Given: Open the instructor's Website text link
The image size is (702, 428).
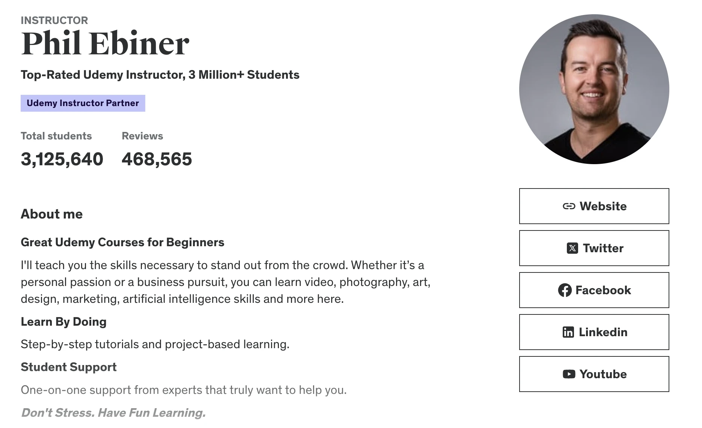Looking at the screenshot, I should click(x=603, y=206).
